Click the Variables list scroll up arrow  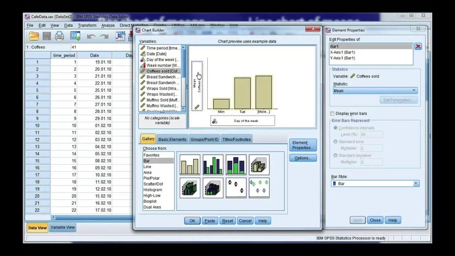(x=183, y=47)
